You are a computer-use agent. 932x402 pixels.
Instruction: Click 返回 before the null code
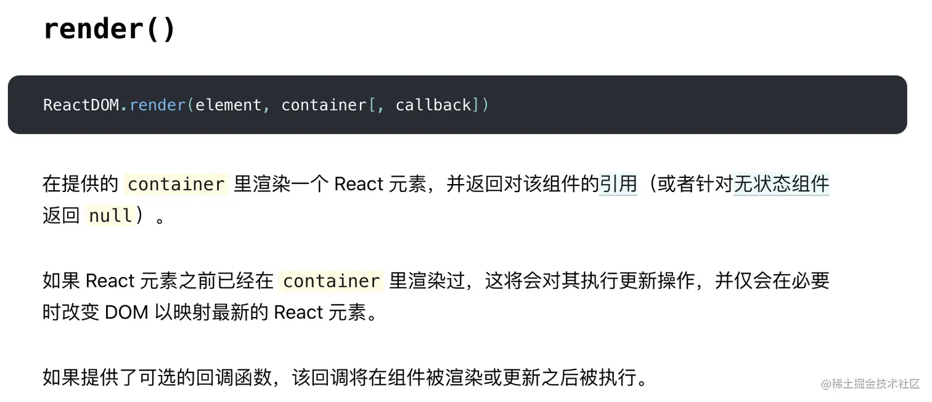point(61,215)
